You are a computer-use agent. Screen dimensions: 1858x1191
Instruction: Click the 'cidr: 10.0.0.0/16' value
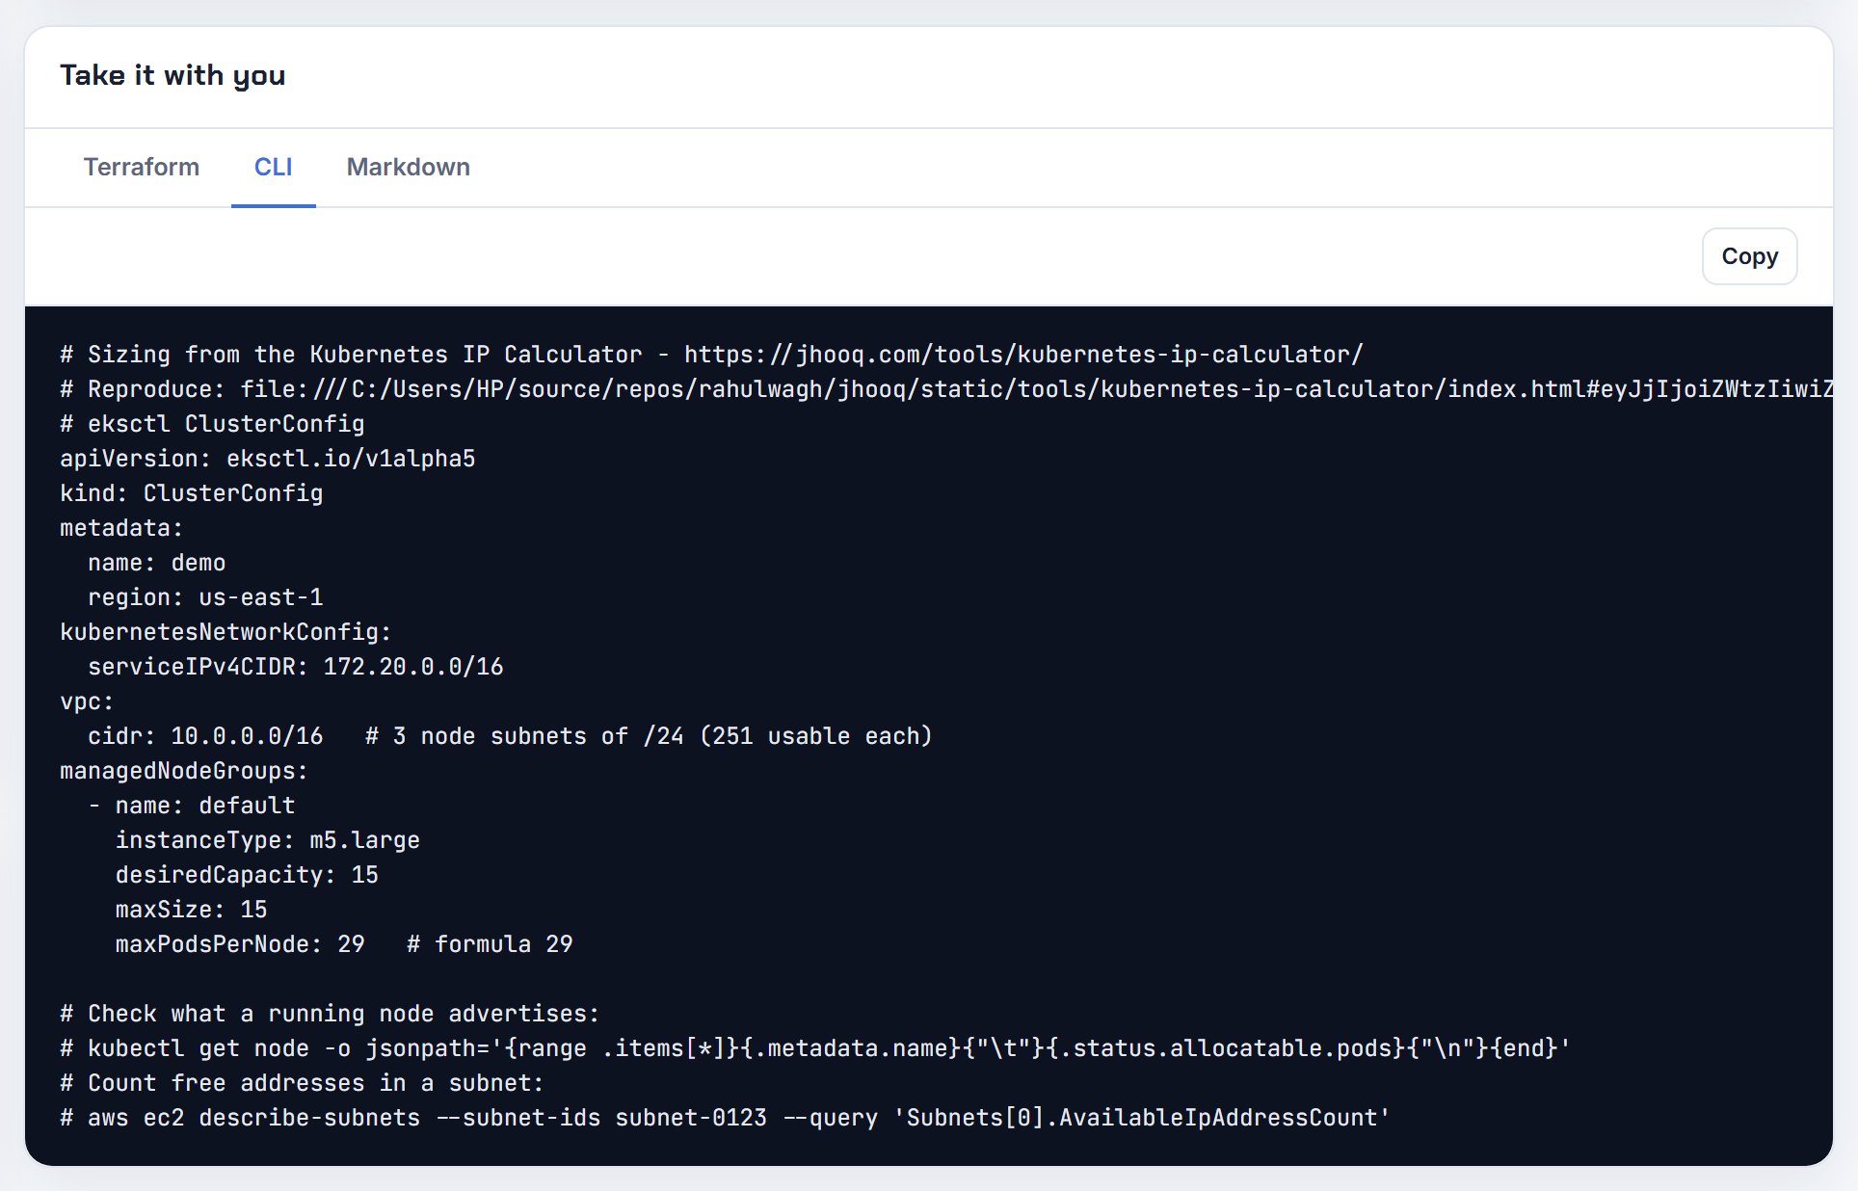pyautogui.click(x=205, y=736)
